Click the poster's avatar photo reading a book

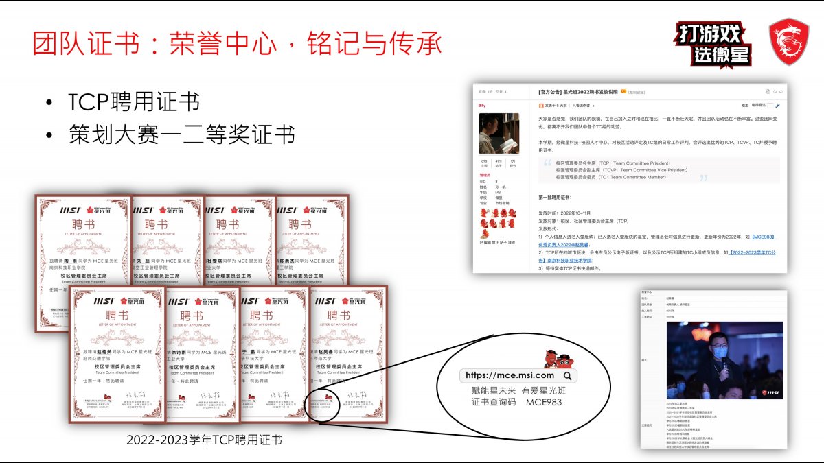click(x=499, y=133)
